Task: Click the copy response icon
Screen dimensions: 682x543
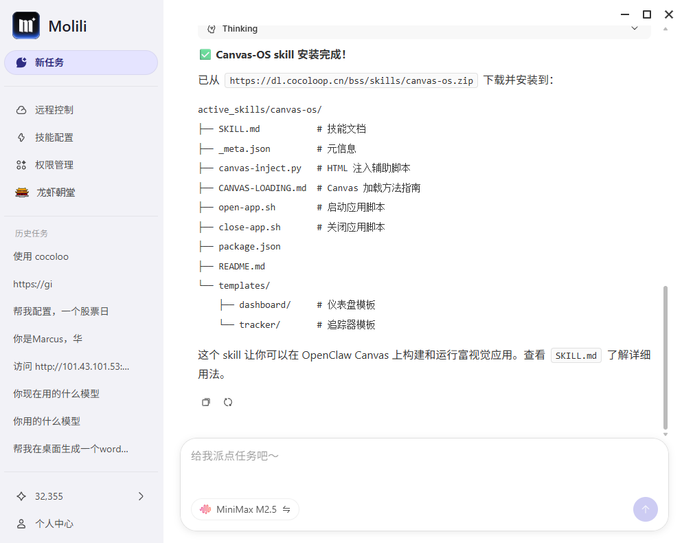Action: click(x=206, y=402)
